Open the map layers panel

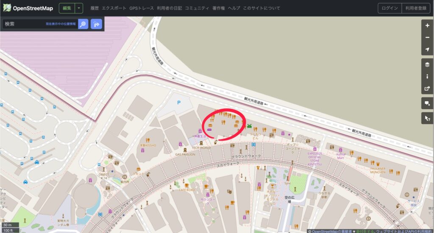coord(427,64)
